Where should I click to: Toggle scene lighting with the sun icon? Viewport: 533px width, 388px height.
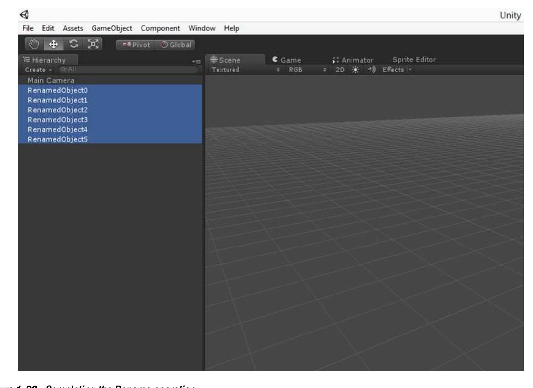(355, 70)
